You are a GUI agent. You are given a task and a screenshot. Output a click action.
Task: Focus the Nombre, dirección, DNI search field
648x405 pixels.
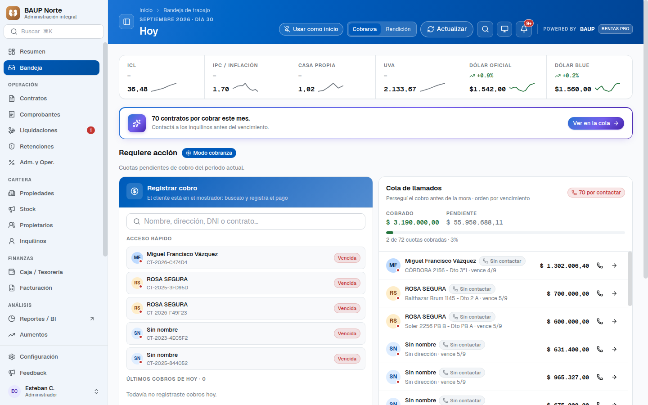[x=246, y=221]
